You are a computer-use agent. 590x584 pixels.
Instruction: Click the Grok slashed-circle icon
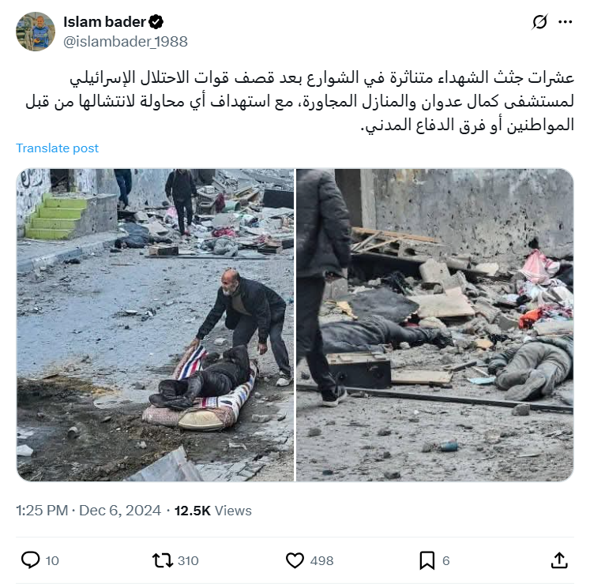pyautogui.click(x=539, y=22)
